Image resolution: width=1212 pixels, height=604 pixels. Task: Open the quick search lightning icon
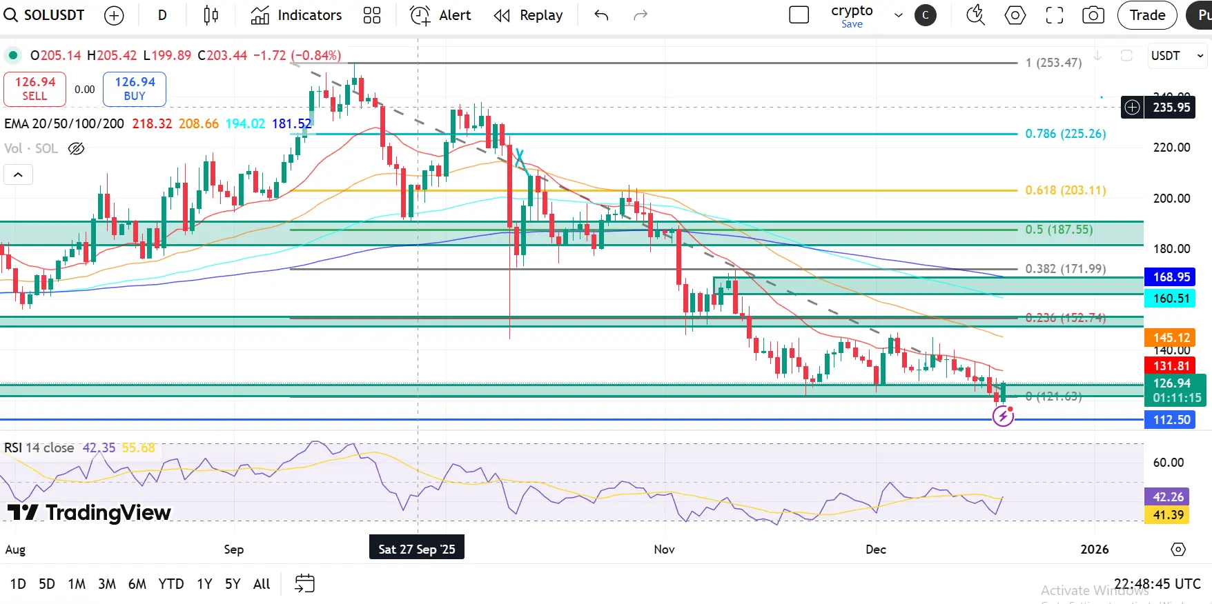click(975, 15)
